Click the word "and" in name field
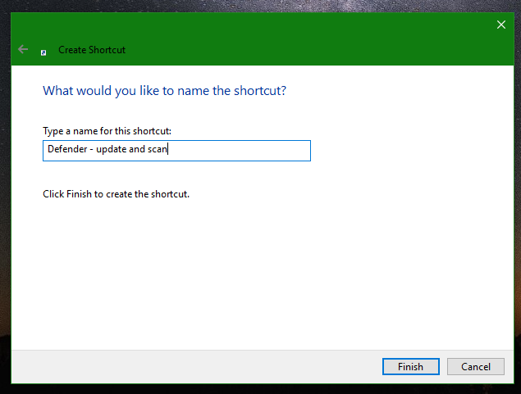521x394 pixels. 137,151
